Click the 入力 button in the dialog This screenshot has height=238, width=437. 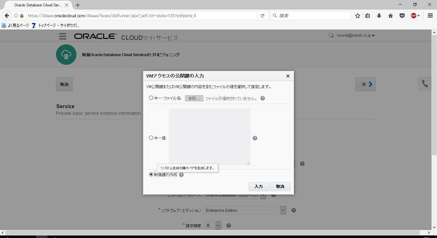[259, 187]
